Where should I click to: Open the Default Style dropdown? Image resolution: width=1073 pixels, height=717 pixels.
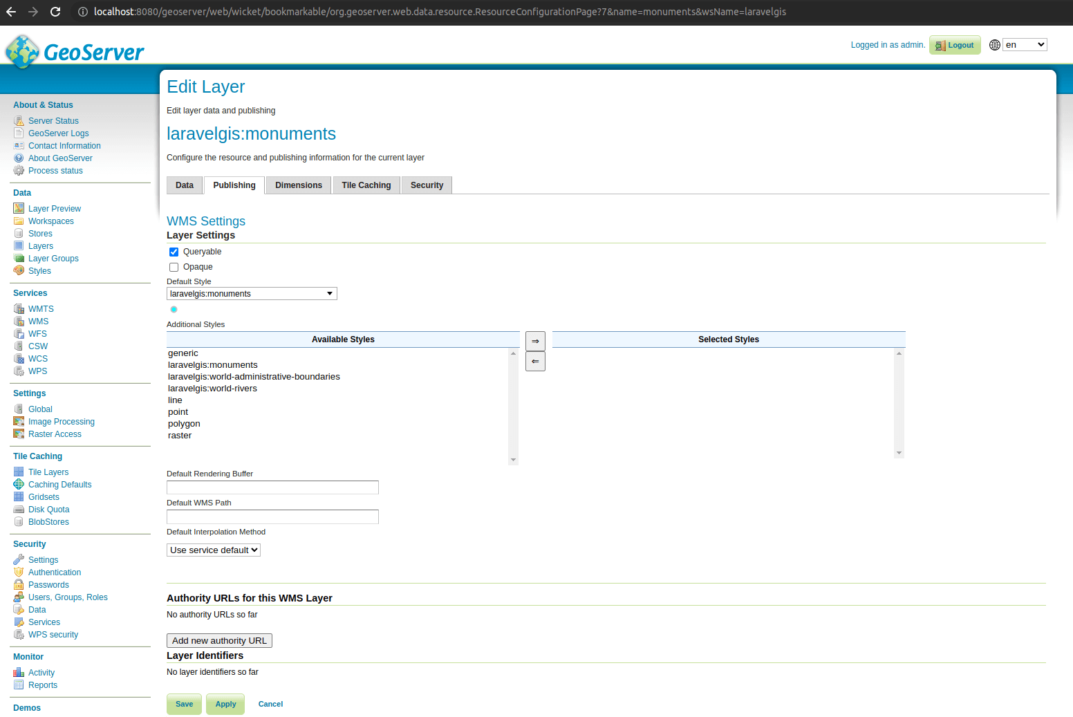coord(252,294)
